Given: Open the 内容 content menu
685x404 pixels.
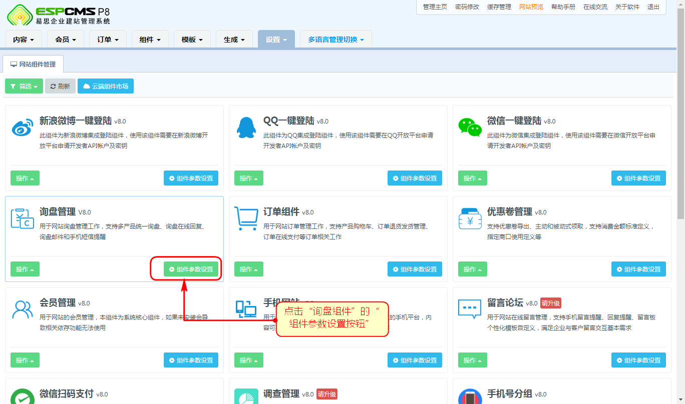Looking at the screenshot, I should 24,39.
